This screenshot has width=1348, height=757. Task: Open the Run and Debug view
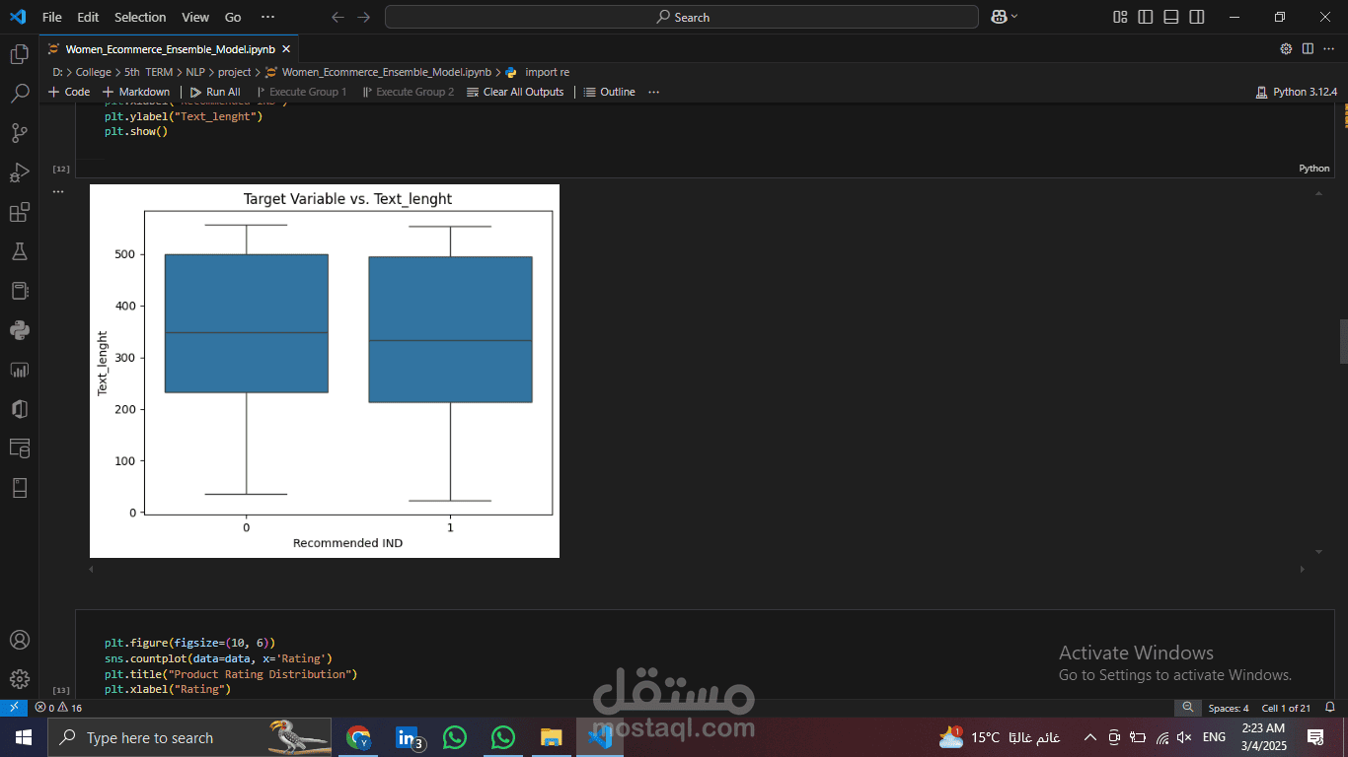(19, 172)
